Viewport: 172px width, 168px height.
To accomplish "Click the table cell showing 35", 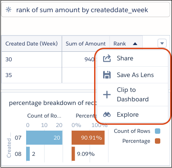I will point(32,75).
